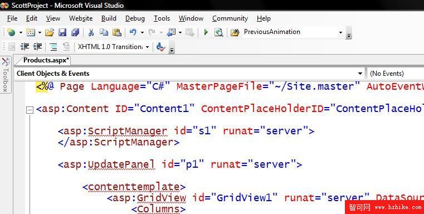
Task: Click the Comment out selected lines icon
Action: click(x=53, y=47)
